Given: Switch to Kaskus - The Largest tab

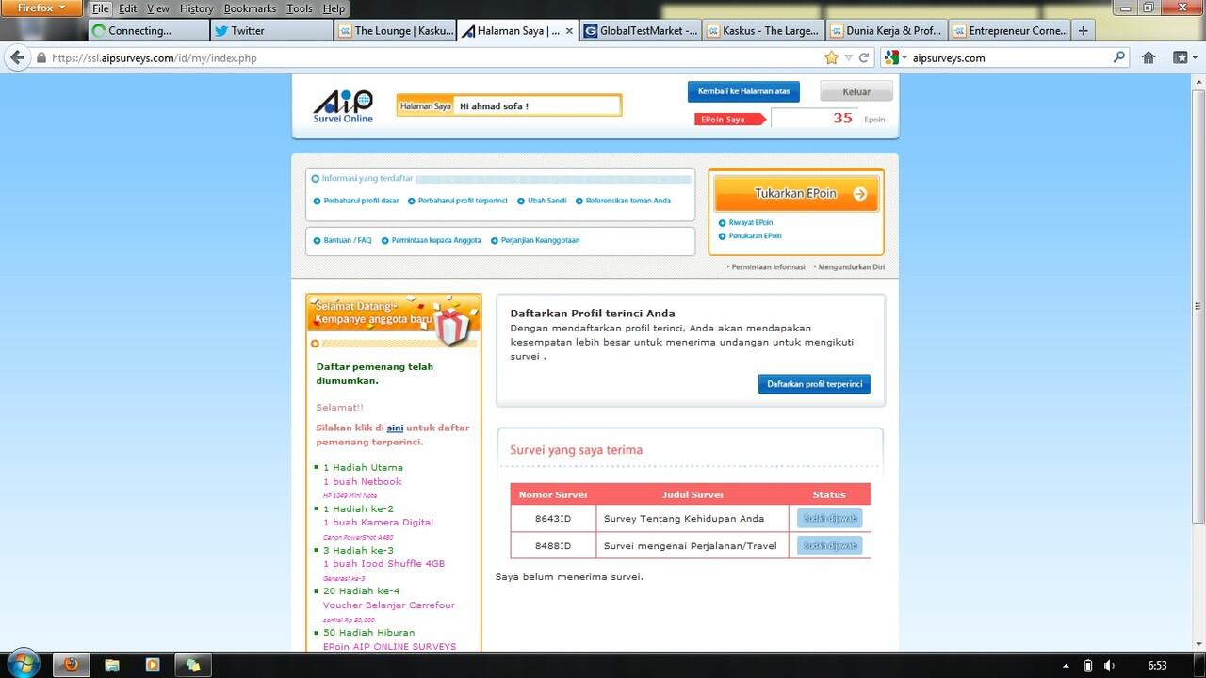Looking at the screenshot, I should (x=763, y=30).
